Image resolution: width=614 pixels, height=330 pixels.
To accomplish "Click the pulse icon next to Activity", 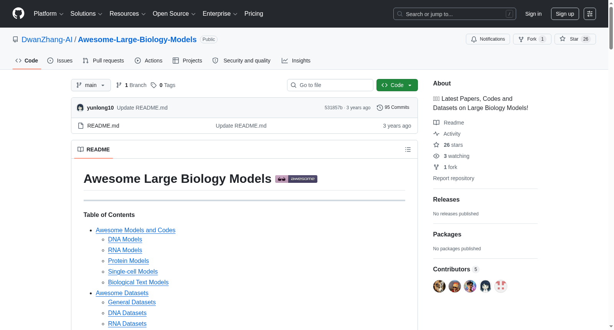I will (436, 134).
